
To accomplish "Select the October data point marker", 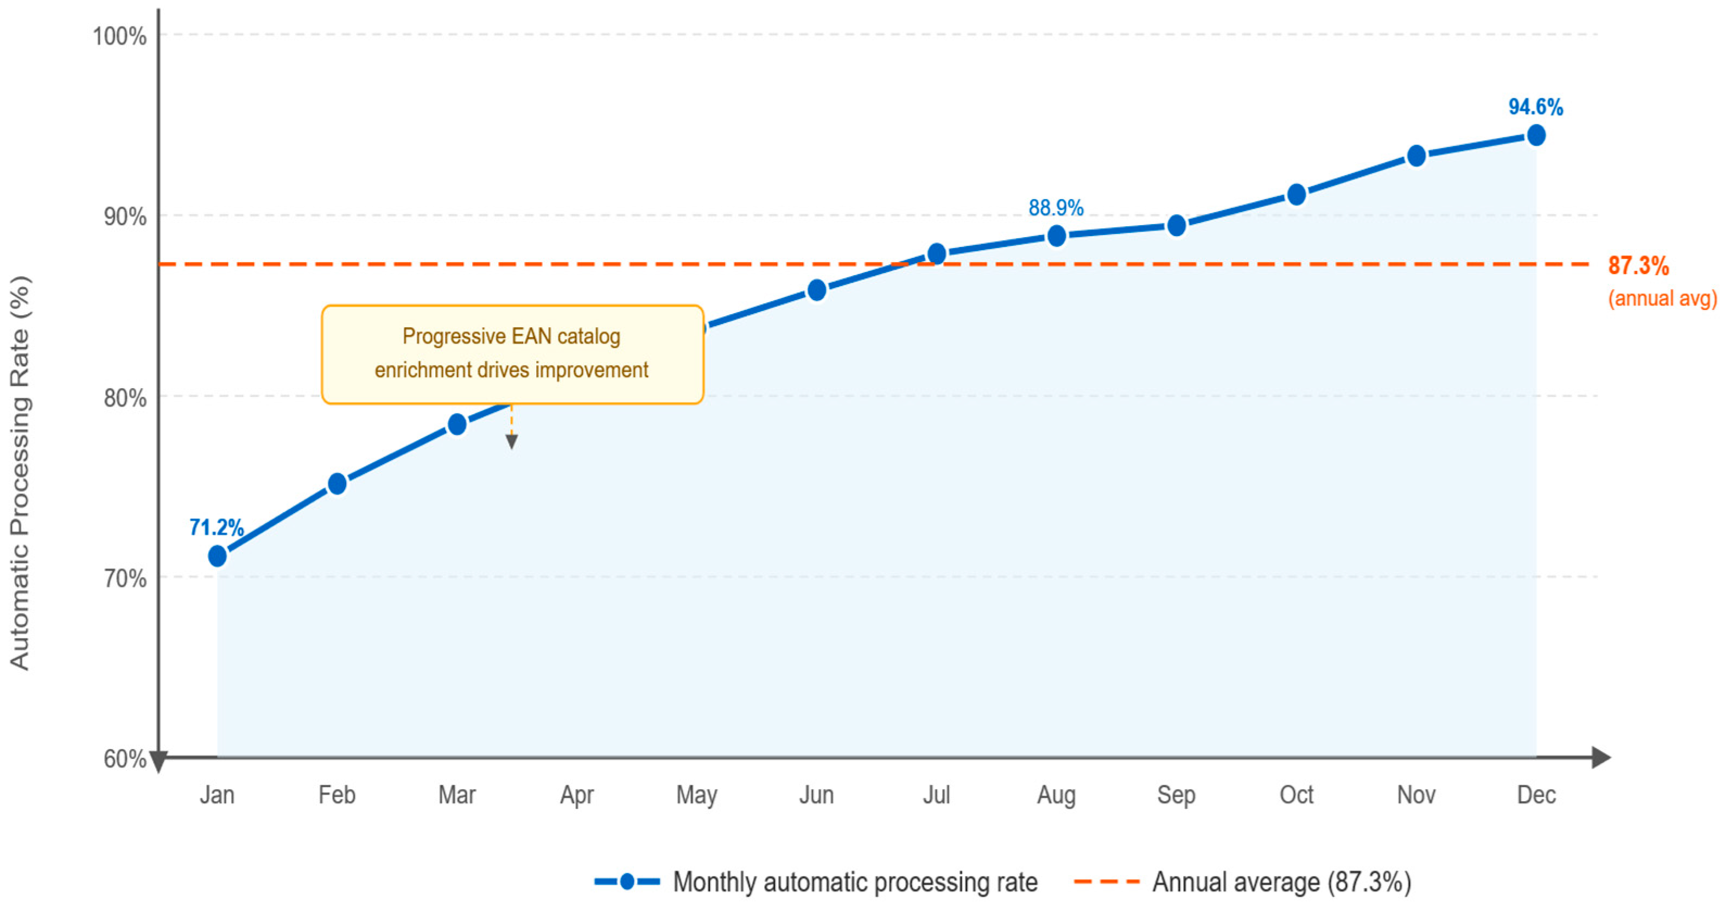I will point(1297,194).
